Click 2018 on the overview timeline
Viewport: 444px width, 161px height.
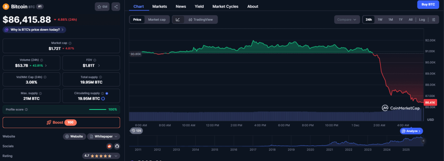click(x=272, y=149)
